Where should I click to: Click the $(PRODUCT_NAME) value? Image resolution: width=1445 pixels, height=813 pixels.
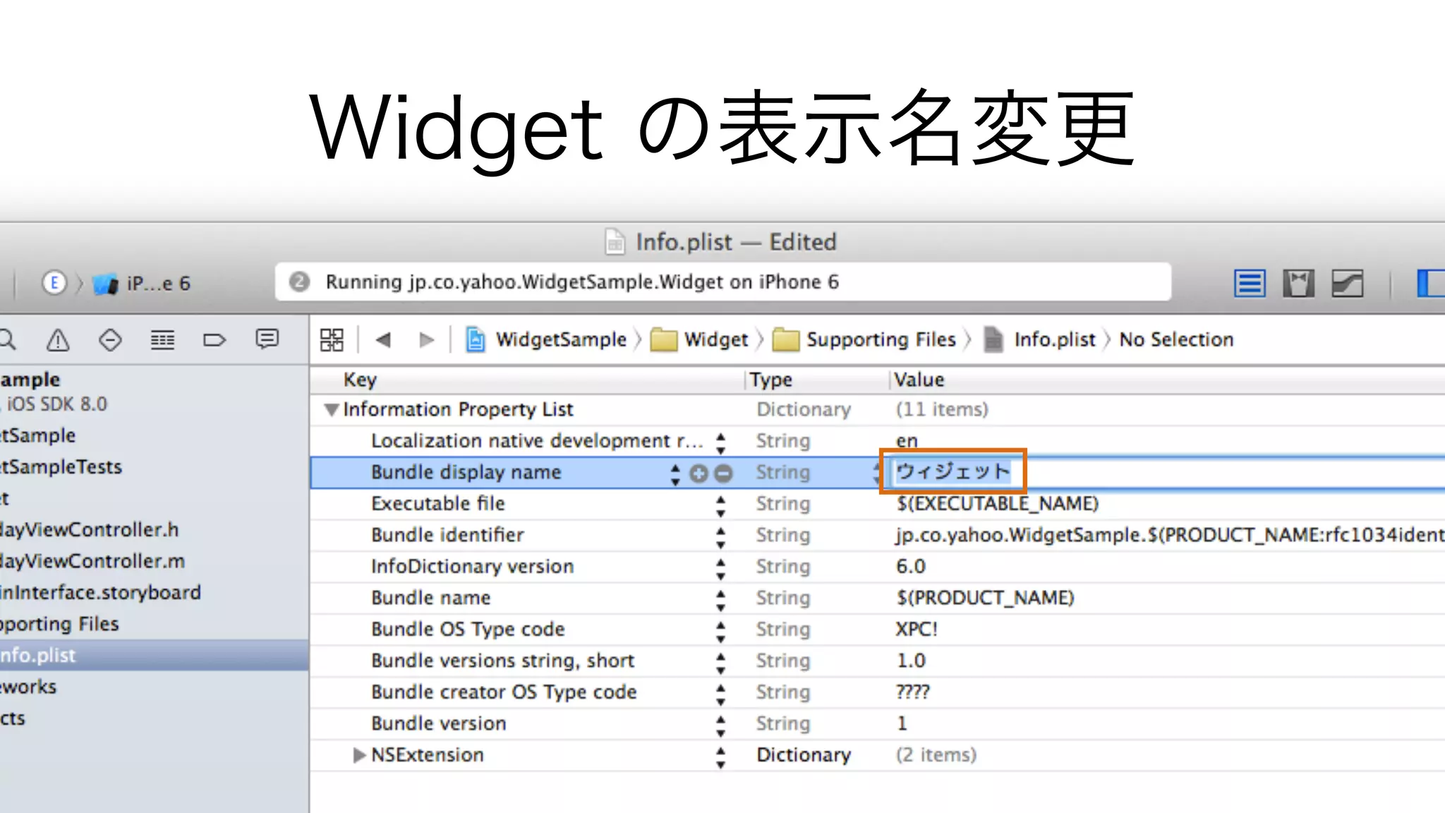[985, 598]
